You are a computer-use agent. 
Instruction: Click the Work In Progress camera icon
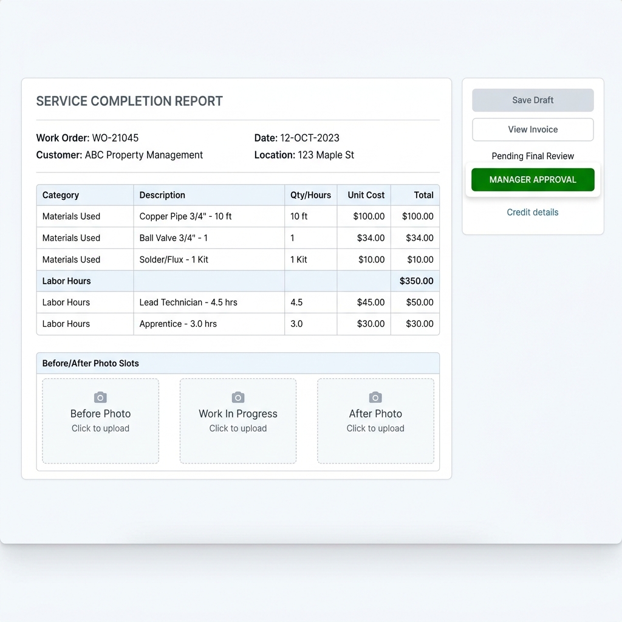coord(238,397)
